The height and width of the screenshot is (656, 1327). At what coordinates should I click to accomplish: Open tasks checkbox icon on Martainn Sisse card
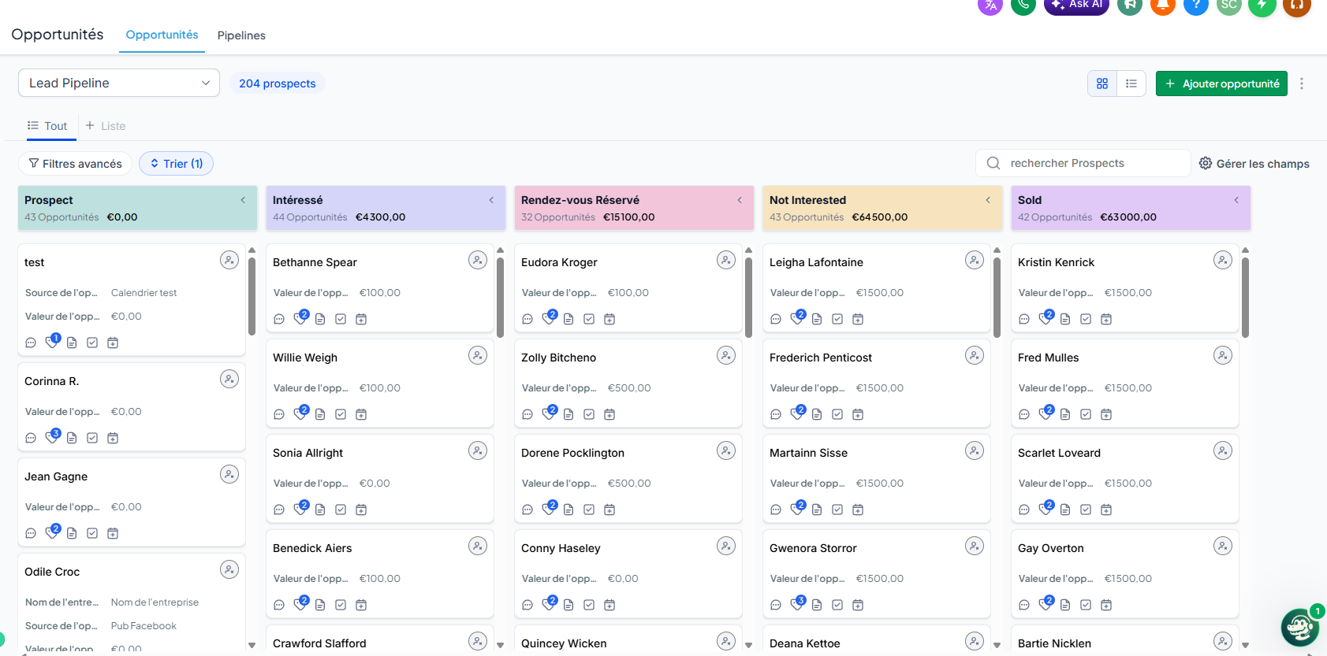coord(837,510)
